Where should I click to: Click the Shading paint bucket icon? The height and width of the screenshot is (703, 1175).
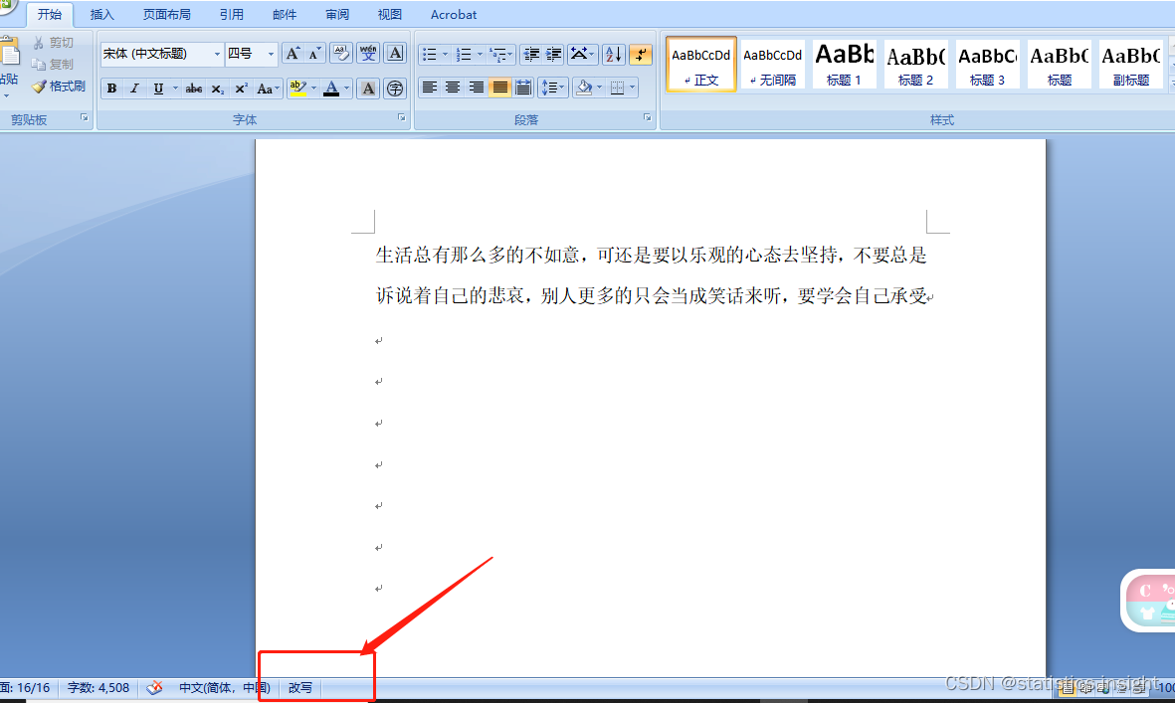point(584,88)
